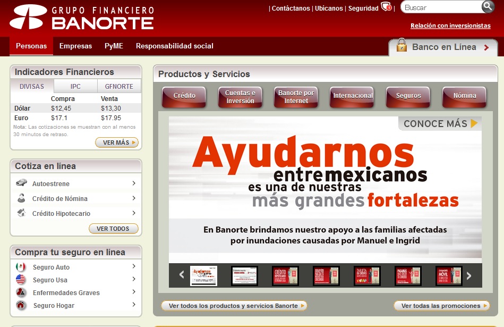Click the Buscar search field

coord(441,7)
